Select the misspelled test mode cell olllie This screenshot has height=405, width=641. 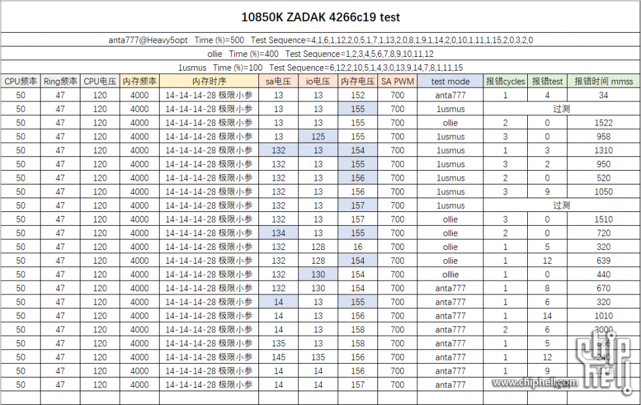[x=450, y=275]
